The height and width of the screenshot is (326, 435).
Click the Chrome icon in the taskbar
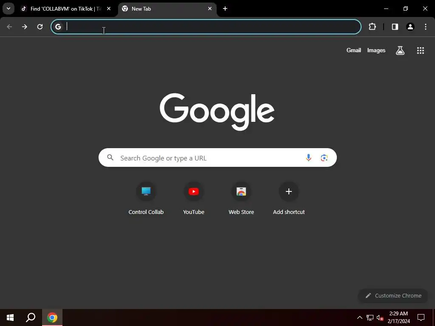52,318
